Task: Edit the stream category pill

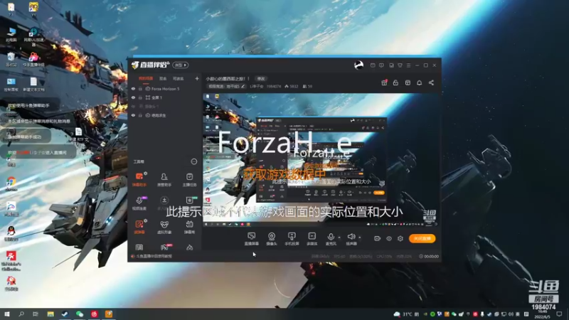Action: coord(227,87)
